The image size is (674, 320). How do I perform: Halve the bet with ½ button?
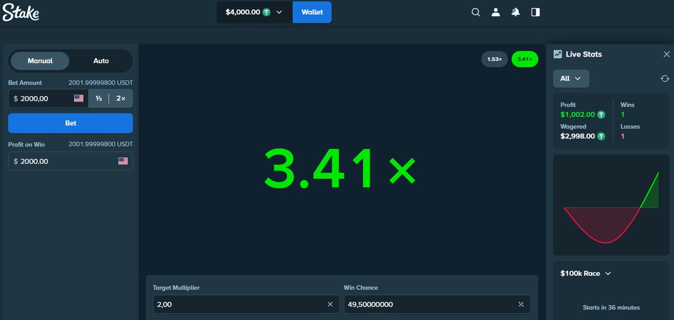[x=99, y=98]
